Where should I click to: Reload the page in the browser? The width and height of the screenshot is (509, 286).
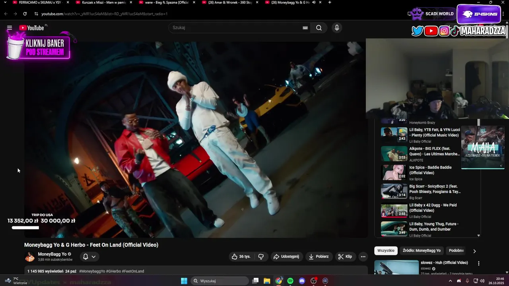click(x=25, y=14)
